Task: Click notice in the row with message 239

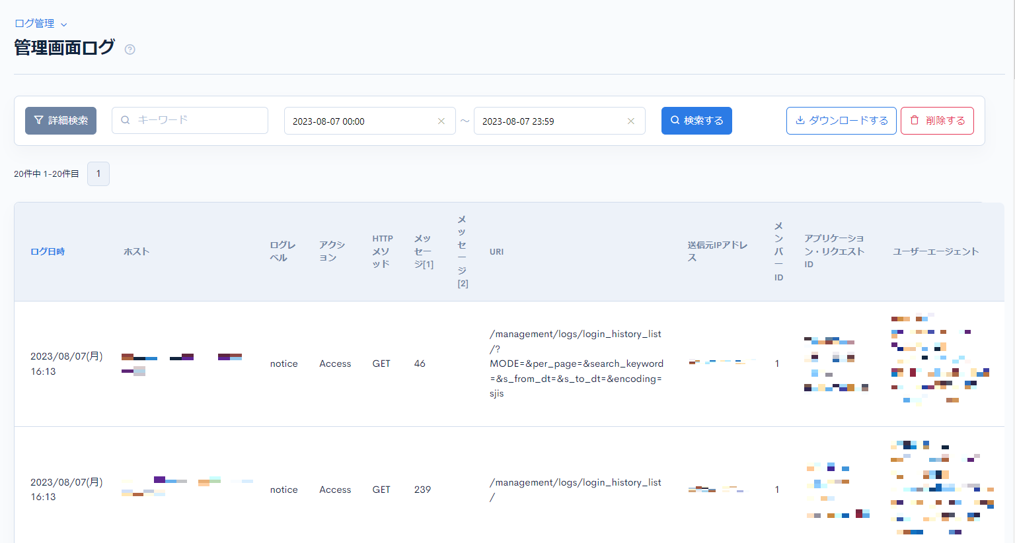Action: (284, 490)
